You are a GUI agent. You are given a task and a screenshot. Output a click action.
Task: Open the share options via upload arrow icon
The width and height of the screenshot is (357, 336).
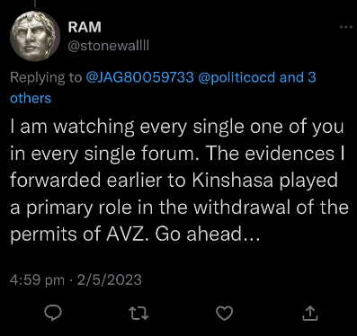point(309,314)
